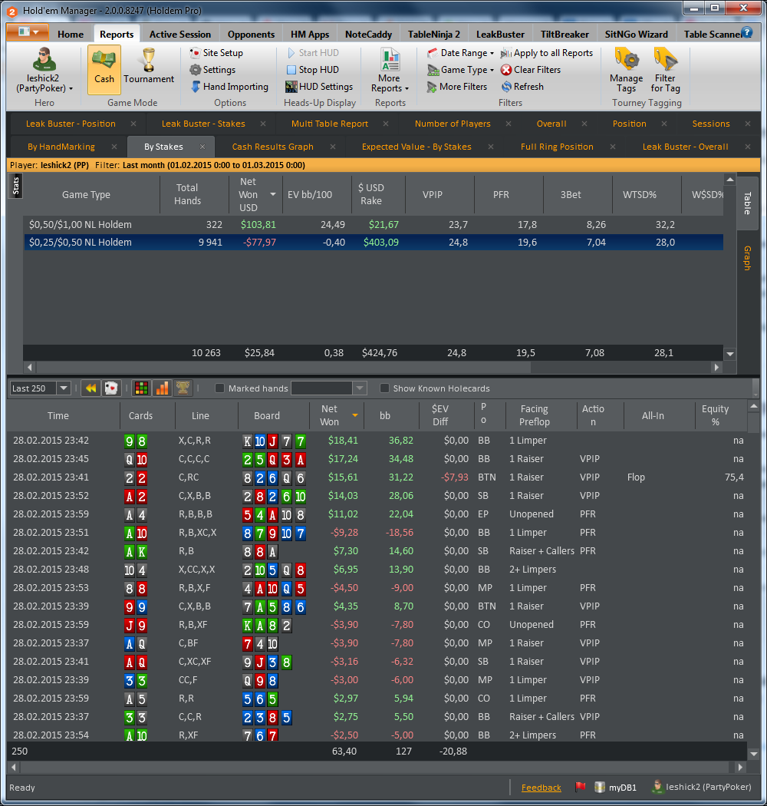Open the Marked hands combo box
This screenshot has height=806, width=767.
(329, 388)
